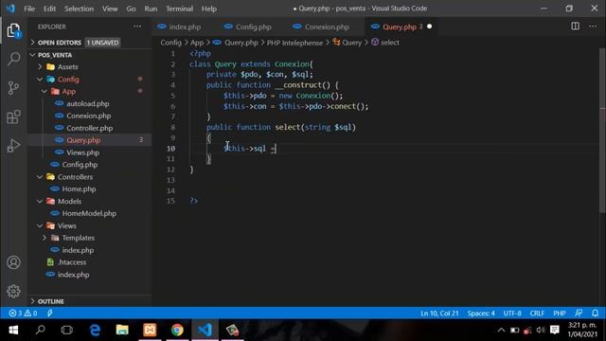Open File Explorer from taskbar
The image size is (606, 341).
(x=122, y=331)
